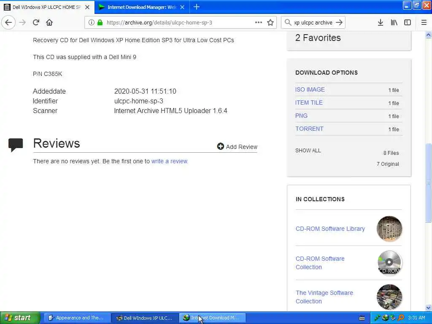The image size is (432, 324).
Task: Click the Vintage Software Collection thumbnail
Action: click(x=389, y=297)
